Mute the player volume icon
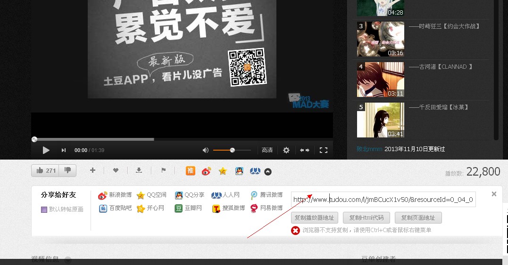The width and height of the screenshot is (508, 265). pyautogui.click(x=205, y=150)
